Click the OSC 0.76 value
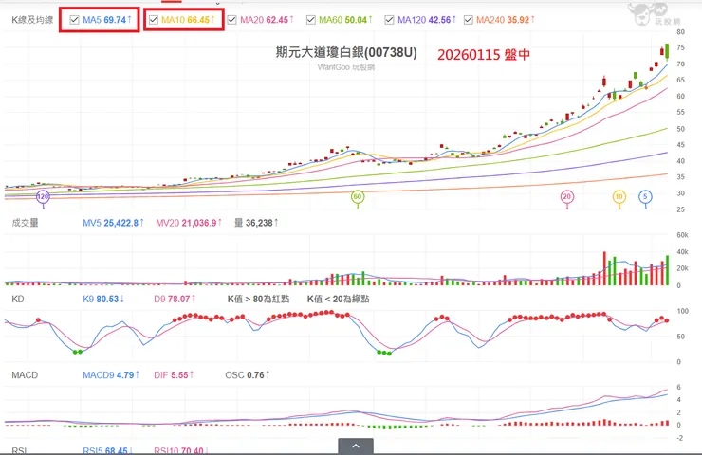This screenshot has width=702, height=455. 248,375
